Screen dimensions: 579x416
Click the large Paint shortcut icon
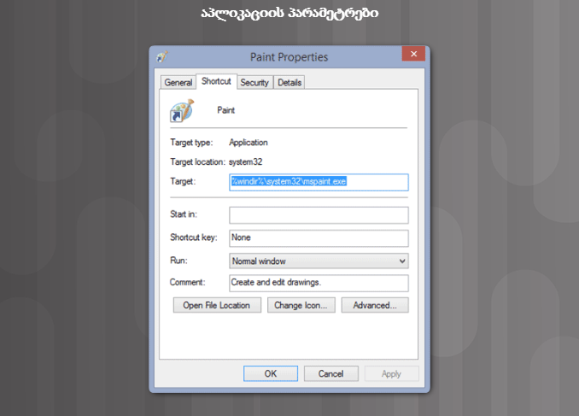(x=182, y=111)
